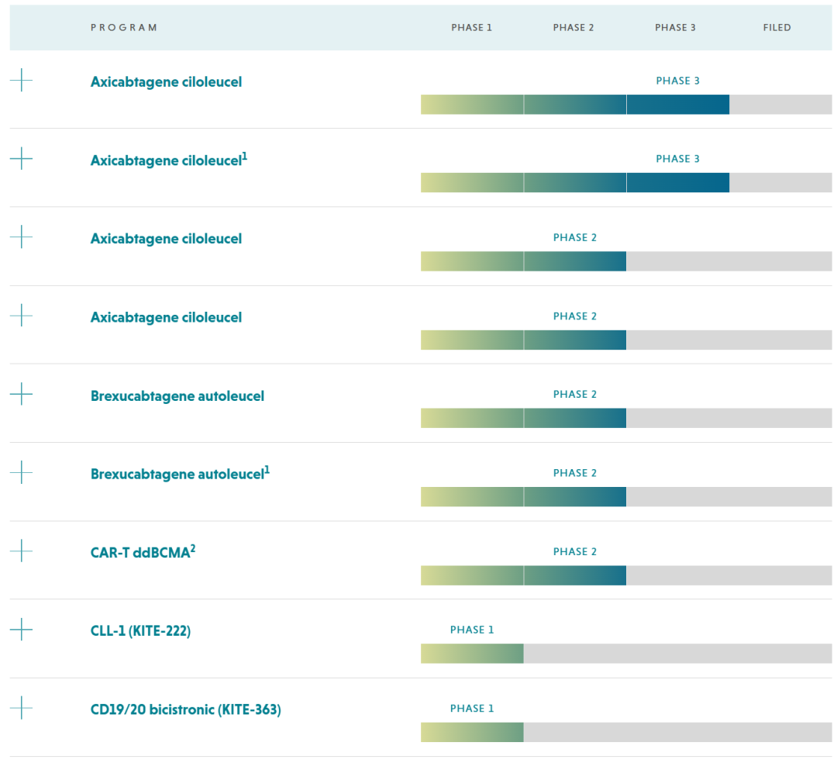Click CD19/20 bicistronic (KITE-363) program title
Screen dimensions: 837x763
click(185, 709)
